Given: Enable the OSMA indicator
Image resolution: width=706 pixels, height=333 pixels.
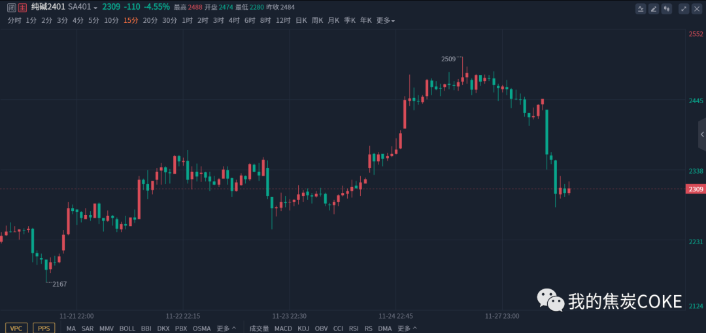Looking at the screenshot, I should 202,328.
